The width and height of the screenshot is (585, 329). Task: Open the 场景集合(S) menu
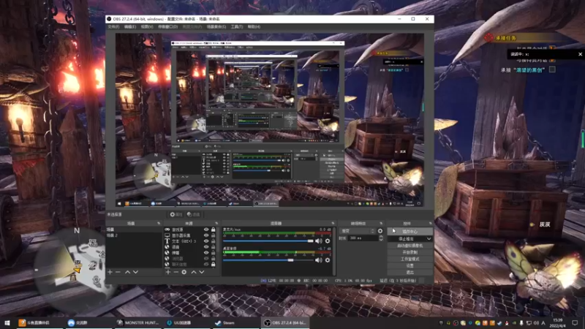[216, 27]
